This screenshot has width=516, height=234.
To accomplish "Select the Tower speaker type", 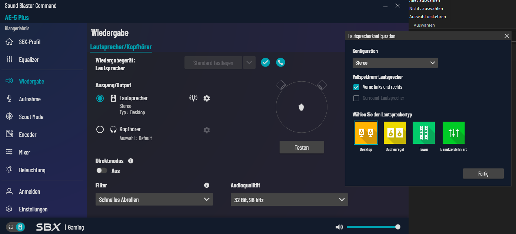I will click(x=423, y=132).
